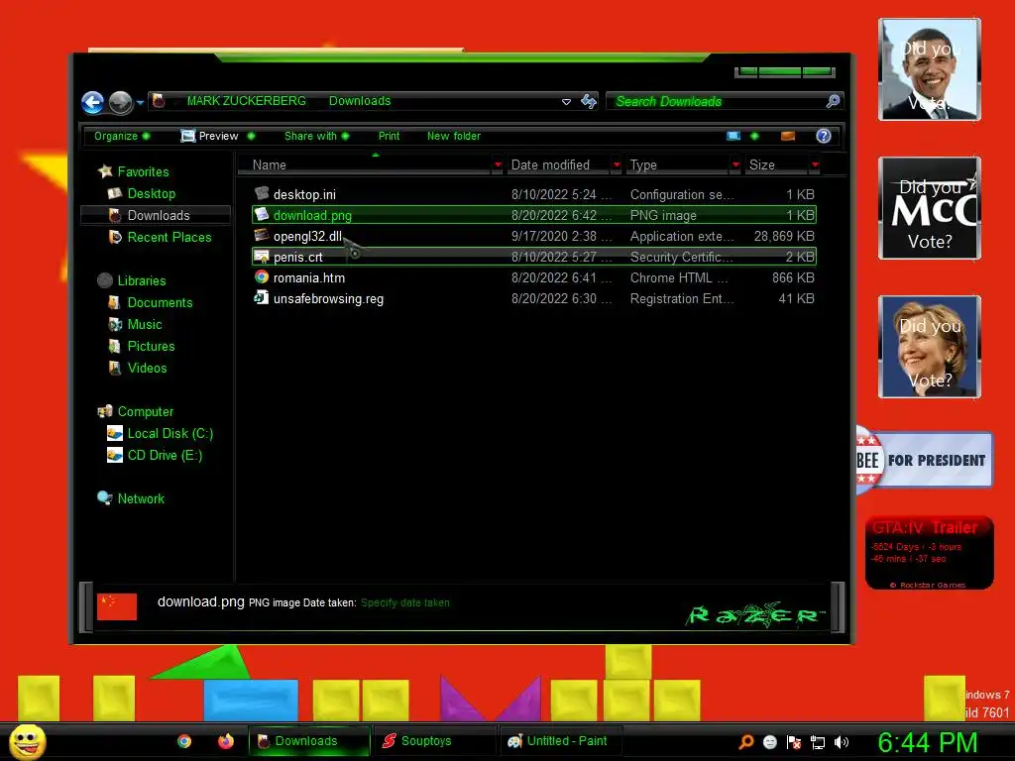The width and height of the screenshot is (1015, 761).
Task: Open Network in the navigation pane
Action: point(141,498)
